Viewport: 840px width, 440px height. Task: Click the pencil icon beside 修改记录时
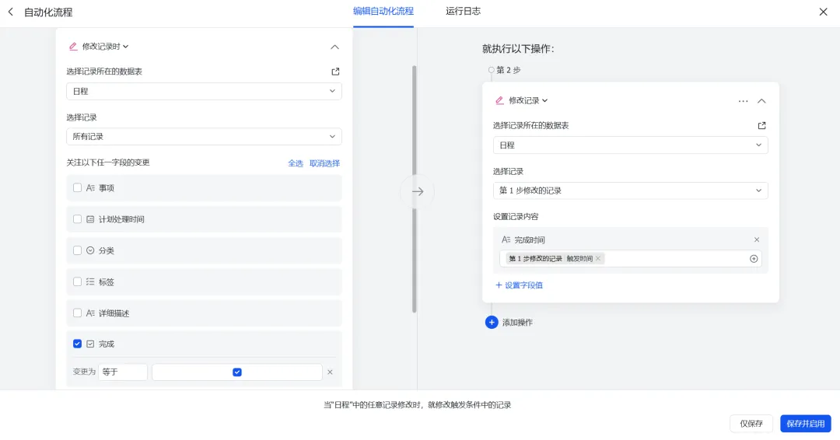tap(73, 47)
